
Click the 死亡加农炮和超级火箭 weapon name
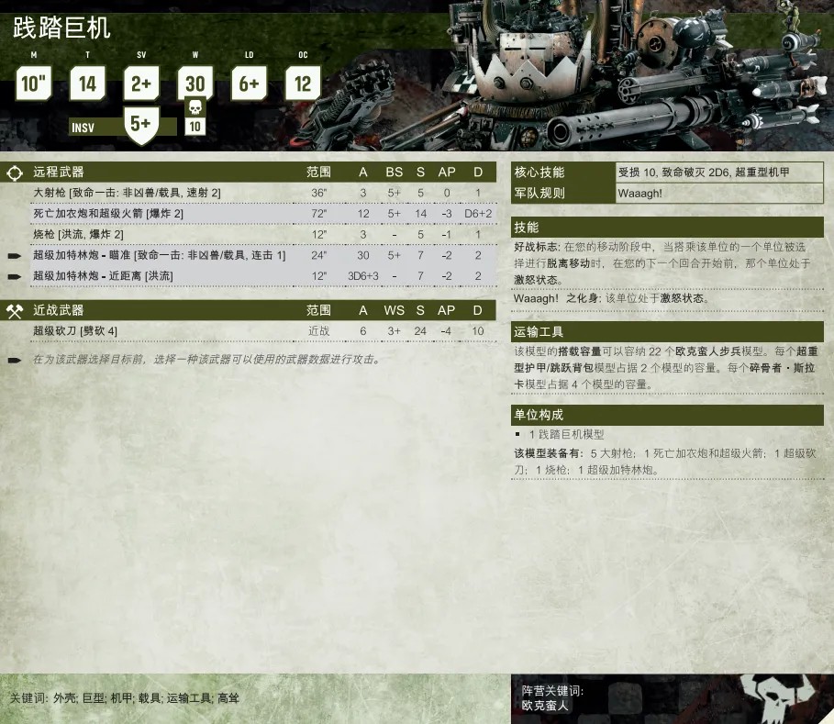pos(88,213)
